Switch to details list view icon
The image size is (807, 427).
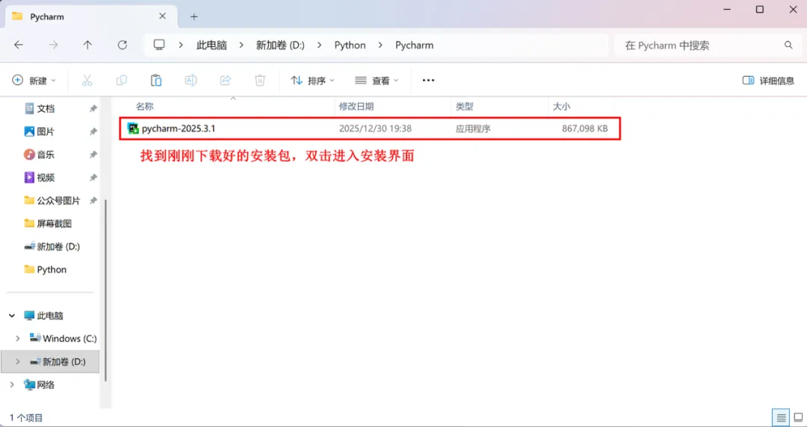coord(781,417)
